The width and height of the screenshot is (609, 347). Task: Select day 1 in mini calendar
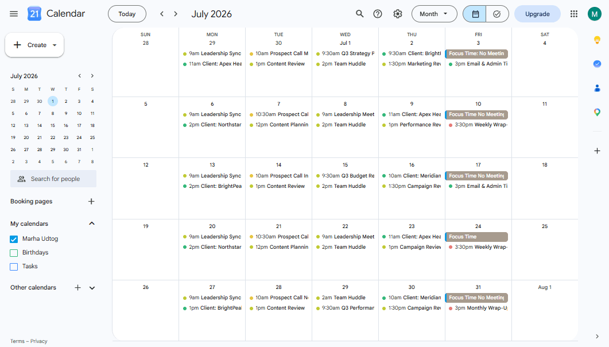click(x=53, y=102)
